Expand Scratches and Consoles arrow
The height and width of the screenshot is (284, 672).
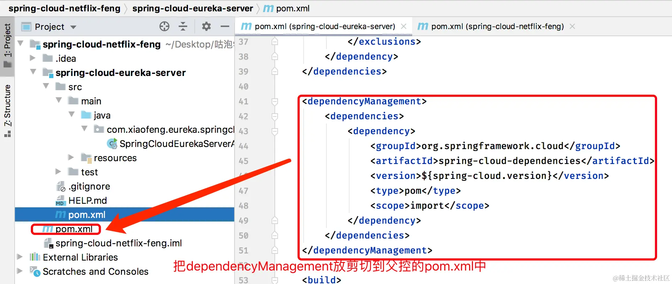tap(20, 271)
